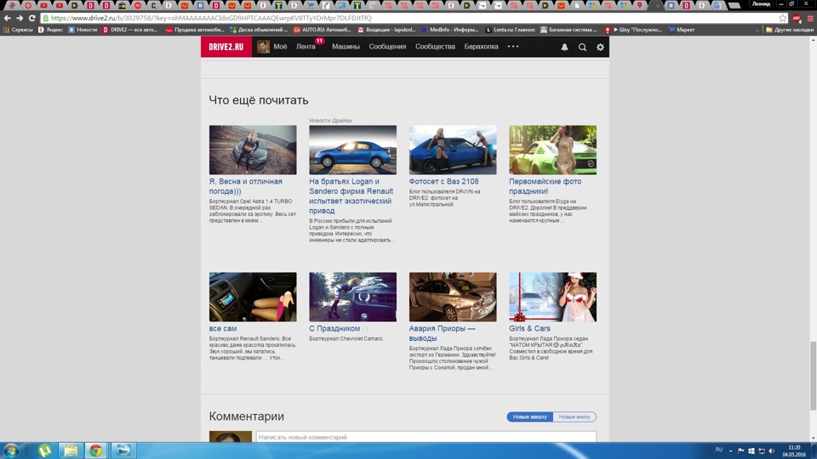Viewport: 817px width, 459px height.
Task: Show hidden tray icons arrow
Action: 730,450
